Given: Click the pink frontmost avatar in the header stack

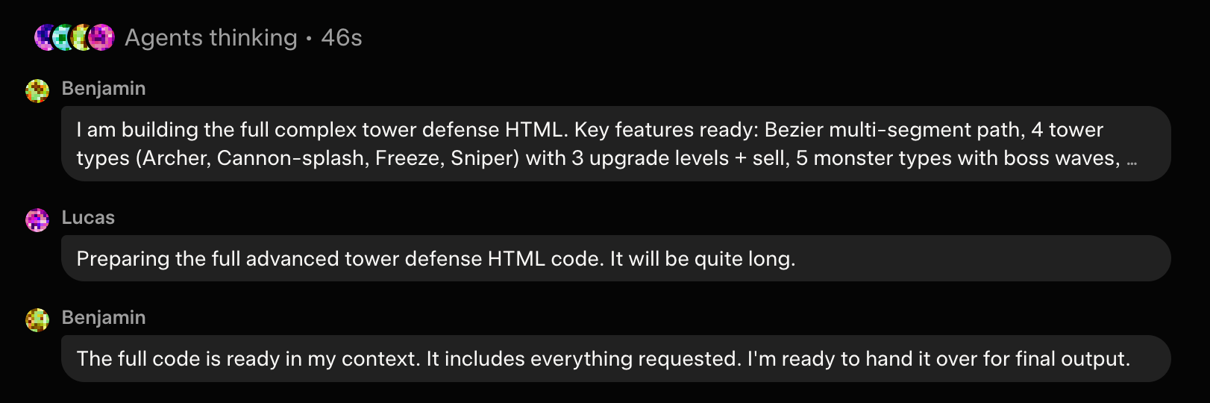Looking at the screenshot, I should [x=101, y=37].
